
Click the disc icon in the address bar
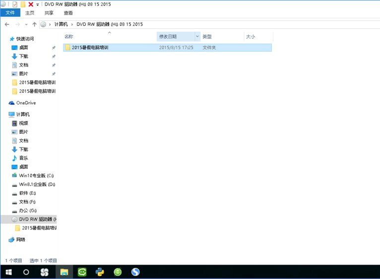coord(43,24)
